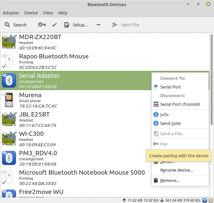Select the Murena device name

tap(30, 95)
